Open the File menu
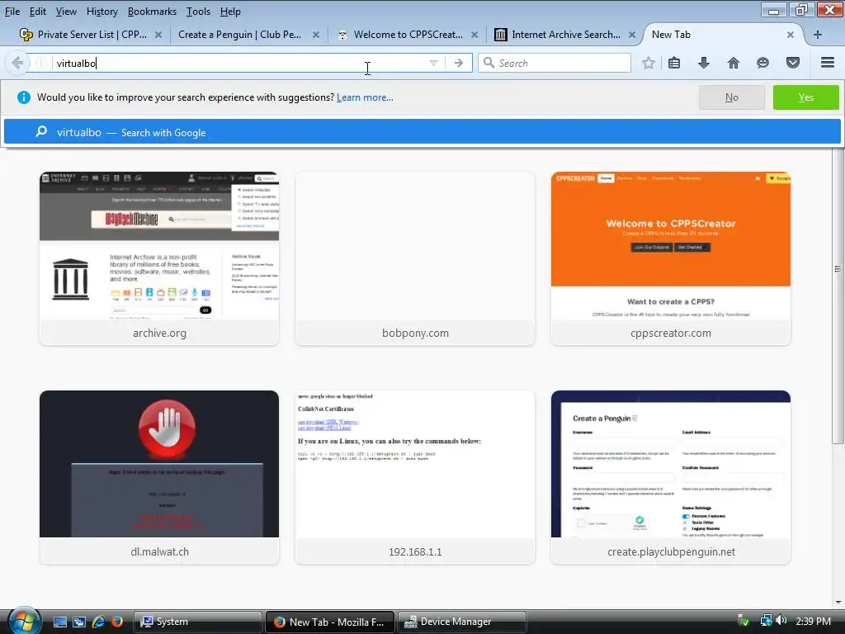Screen dimensions: 845x634 (12, 12)
